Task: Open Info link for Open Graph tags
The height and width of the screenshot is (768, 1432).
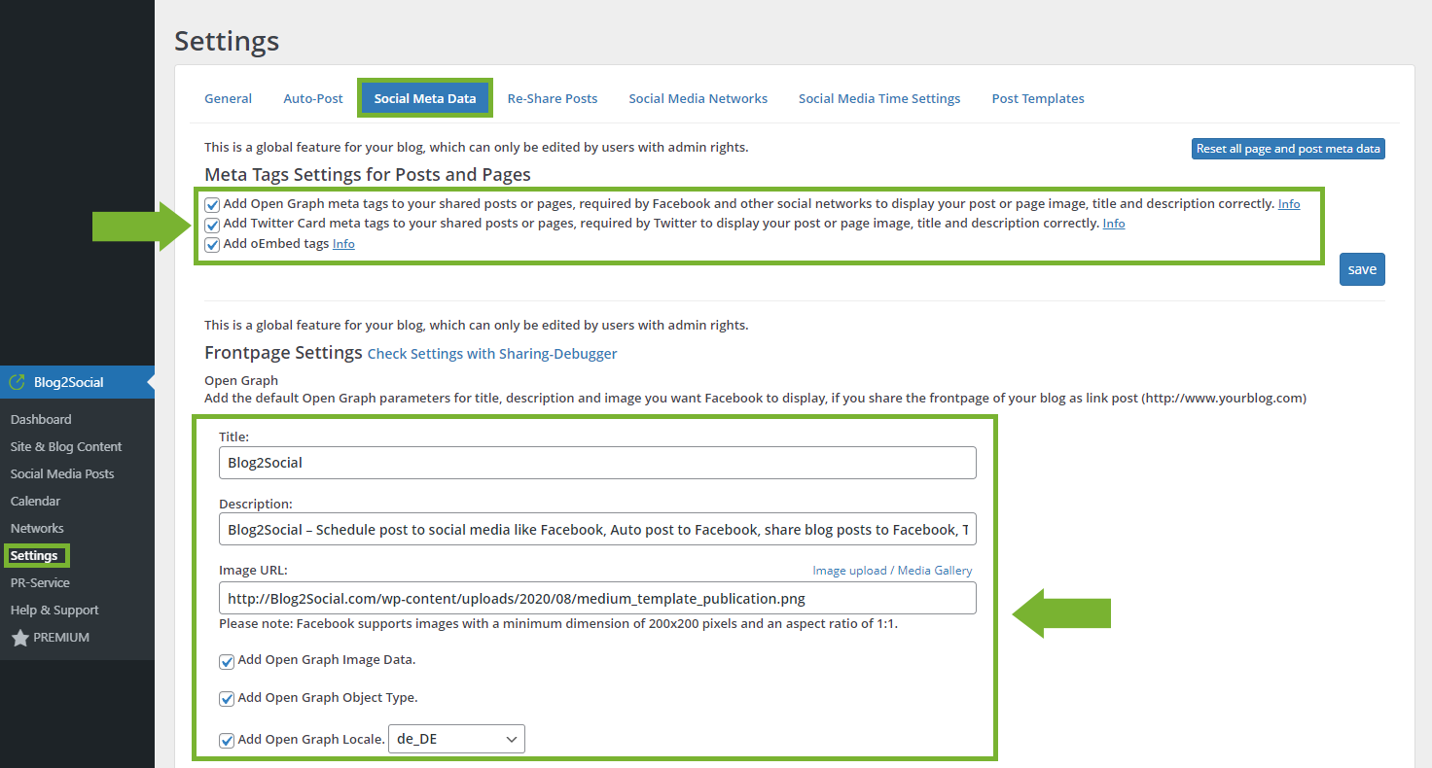Action: [x=1289, y=204]
